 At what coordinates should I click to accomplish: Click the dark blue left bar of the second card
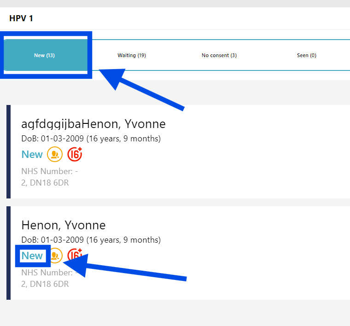(8, 253)
